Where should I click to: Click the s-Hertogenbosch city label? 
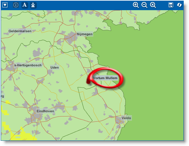28,65
